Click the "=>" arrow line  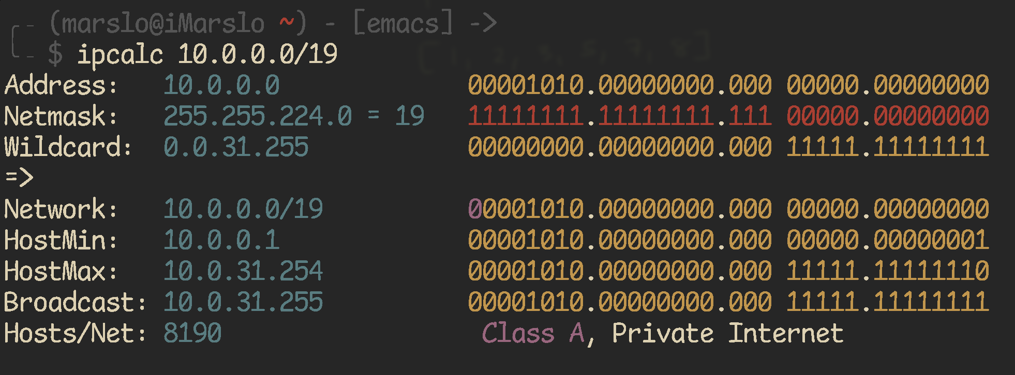point(19,177)
